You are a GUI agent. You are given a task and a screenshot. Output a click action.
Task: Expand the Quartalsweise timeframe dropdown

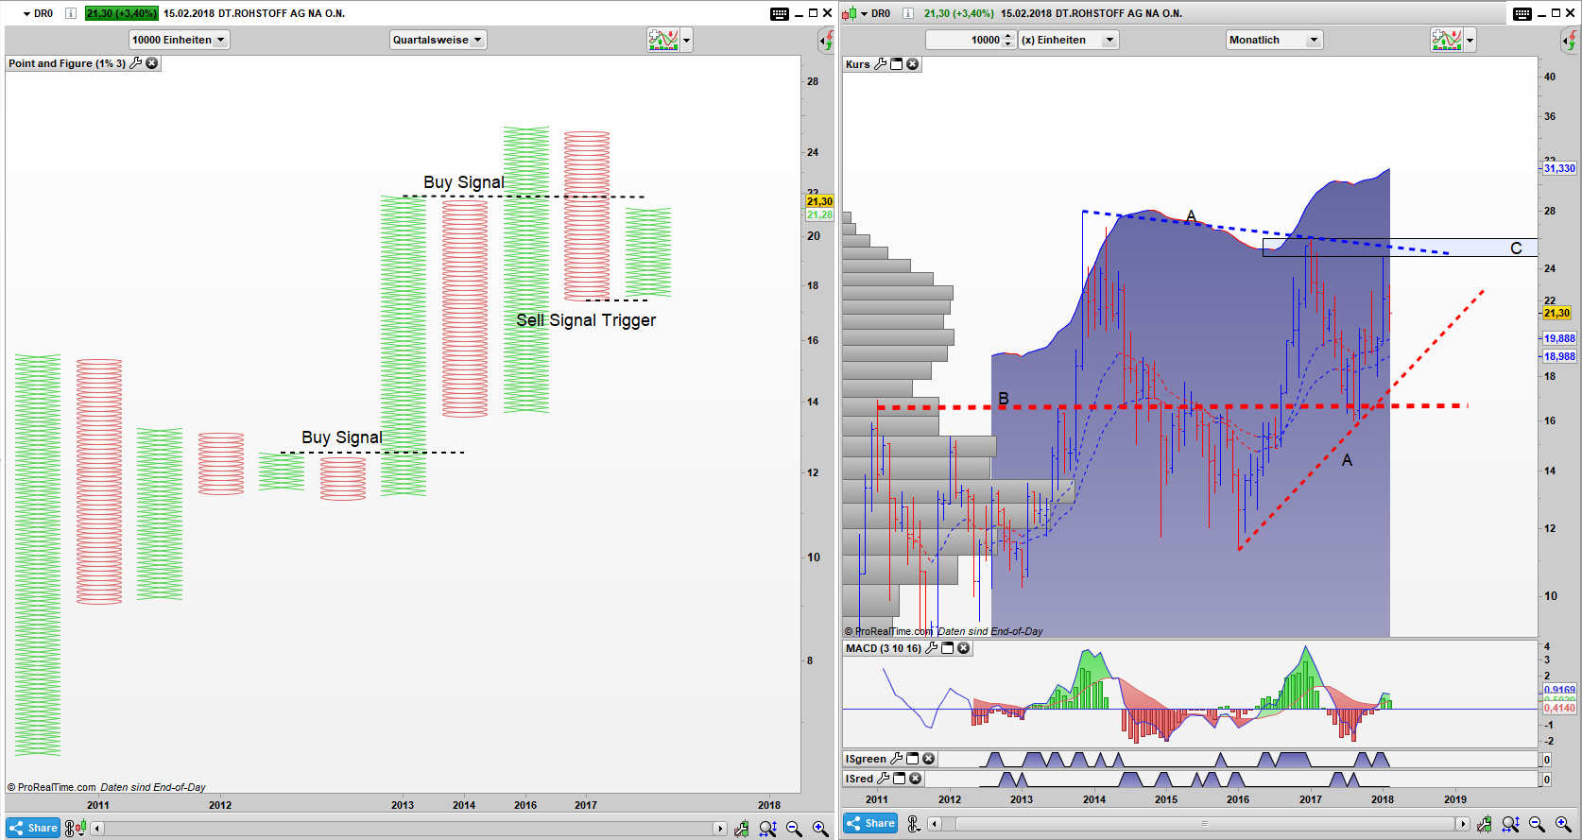pyautogui.click(x=477, y=40)
